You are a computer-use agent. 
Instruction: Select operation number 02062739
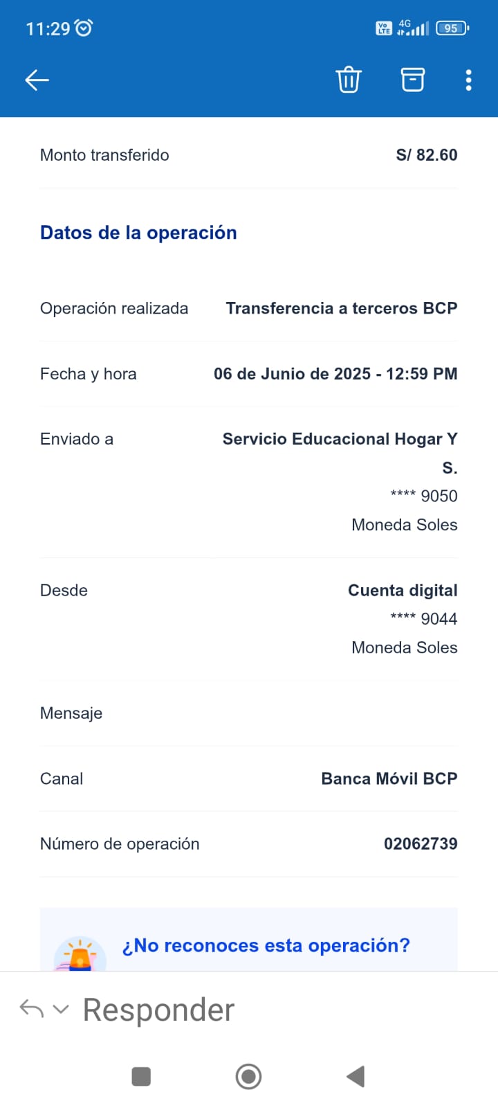(421, 843)
